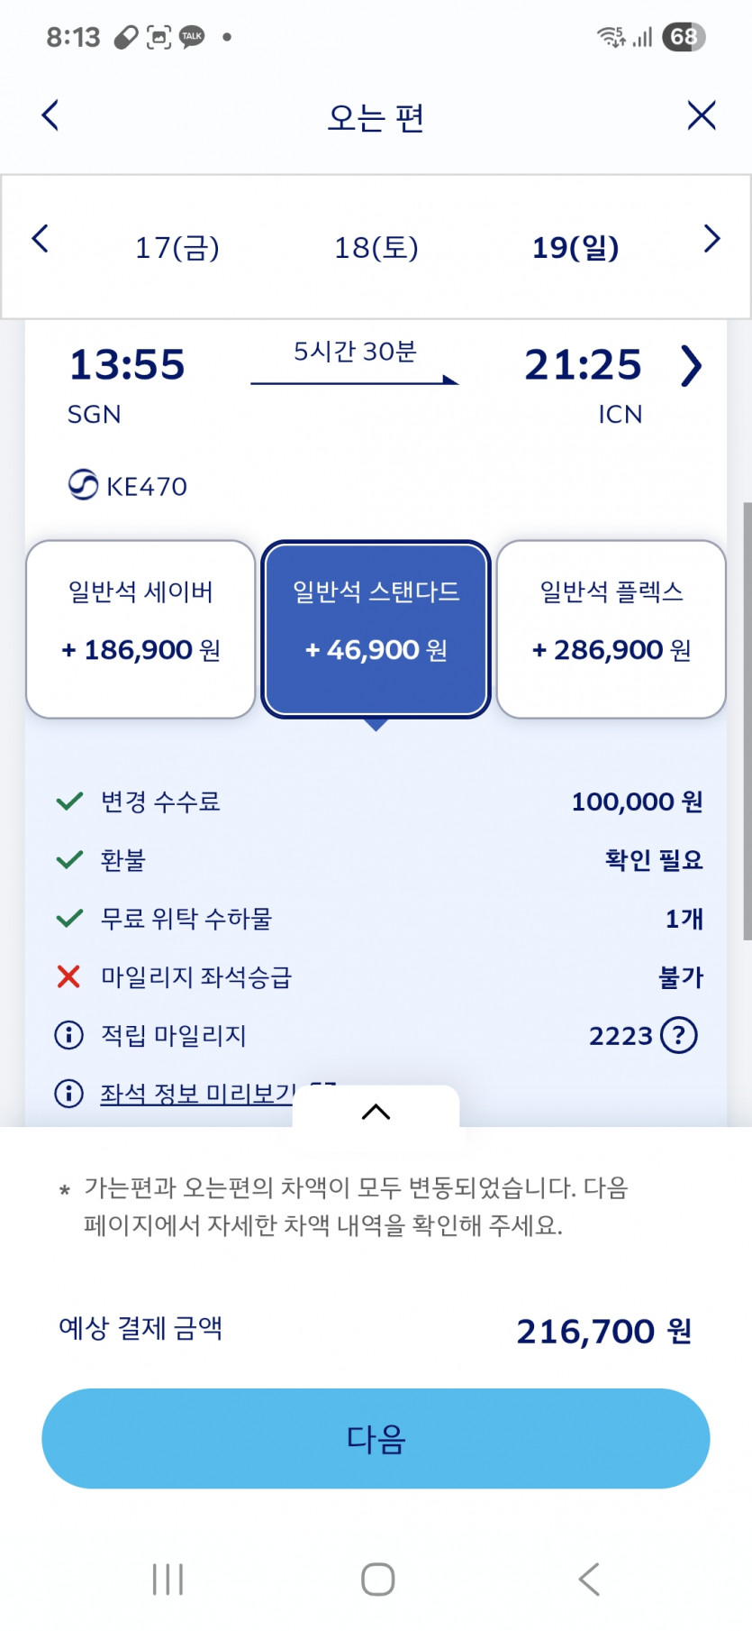Choose the 일반석 플렉스 fare option
Screen dimensions: 752x1631
[x=612, y=628]
